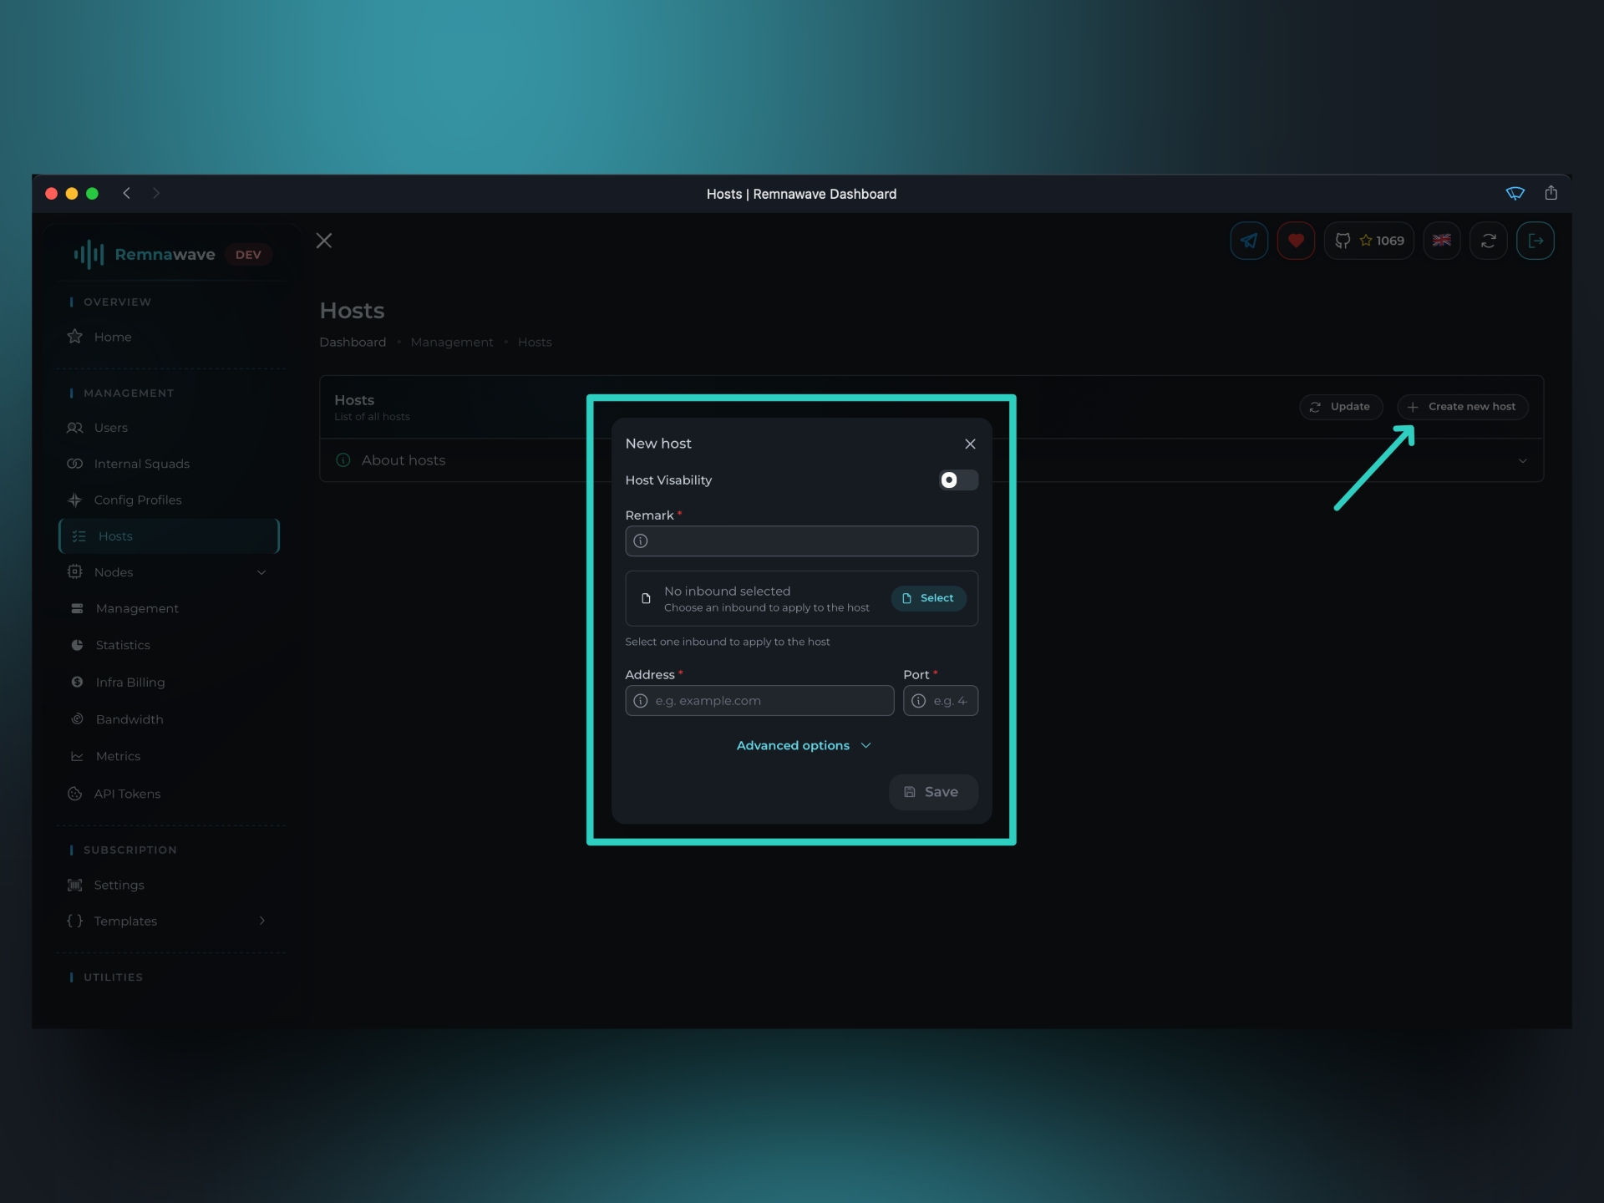
Task: Click the logout icon in top right
Action: pos(1535,241)
